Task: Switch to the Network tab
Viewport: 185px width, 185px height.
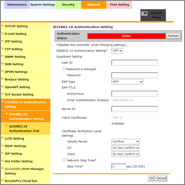Action: coord(94,5)
